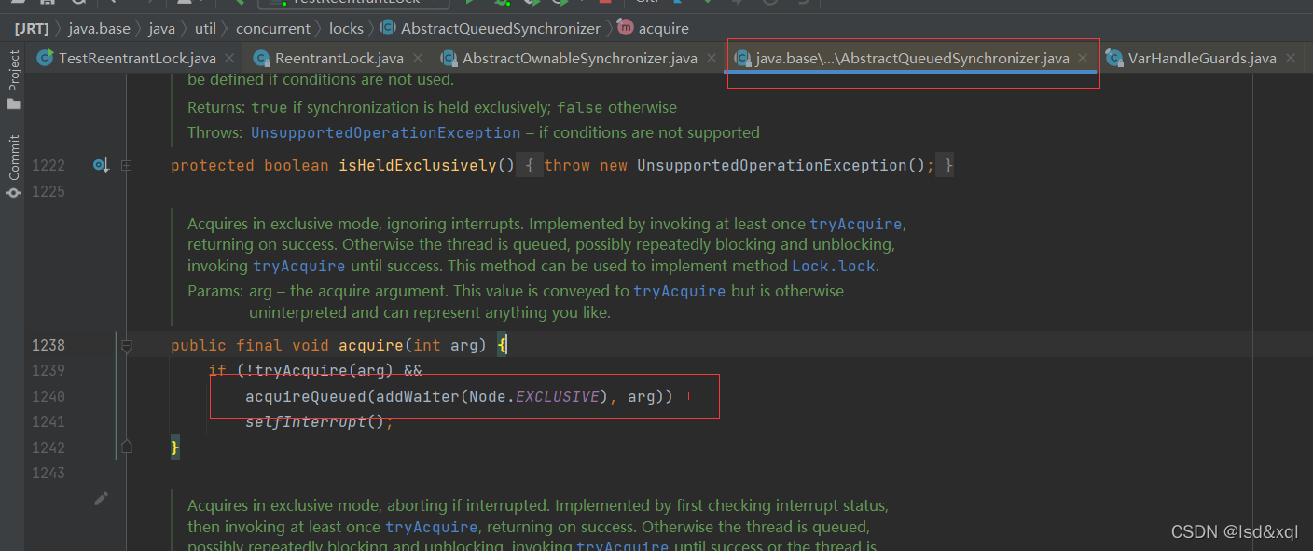Click the class icon on TestReentrantLock.java tab
The width and height of the screenshot is (1313, 551).
[44, 58]
